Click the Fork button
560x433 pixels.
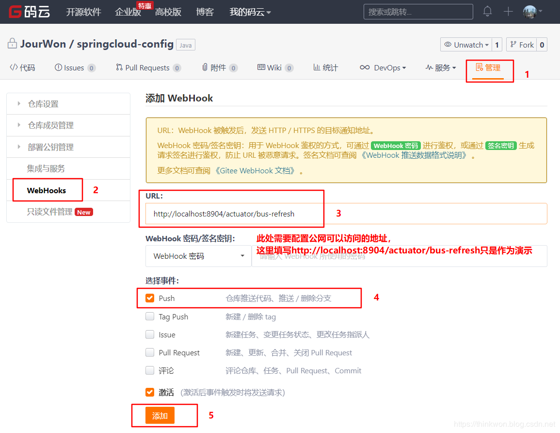click(x=522, y=45)
